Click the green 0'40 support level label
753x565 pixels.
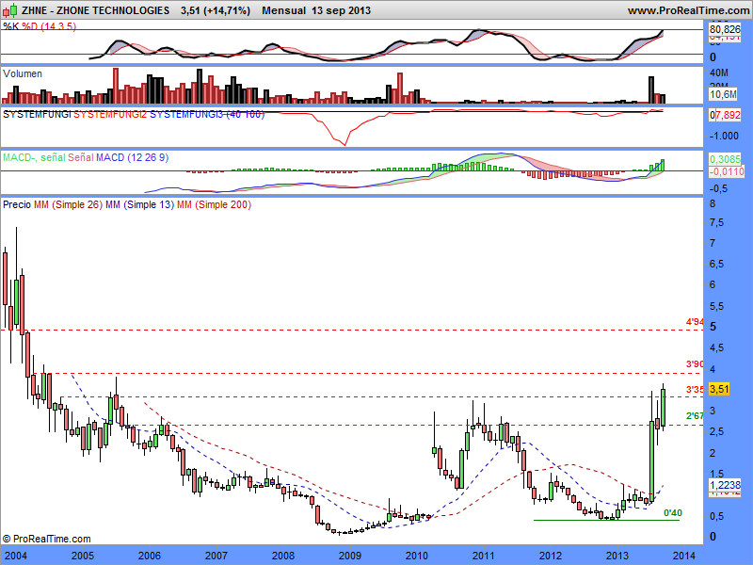672,513
